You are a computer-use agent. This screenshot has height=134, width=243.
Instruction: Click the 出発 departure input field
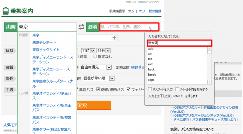pos(47,27)
